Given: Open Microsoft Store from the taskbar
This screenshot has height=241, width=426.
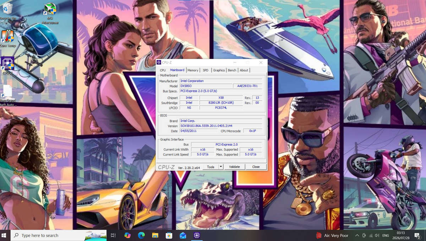Looking at the screenshot, I should click(x=169, y=235).
